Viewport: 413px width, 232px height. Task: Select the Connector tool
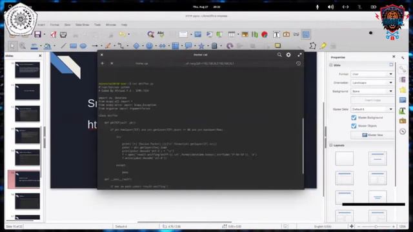[121, 46]
